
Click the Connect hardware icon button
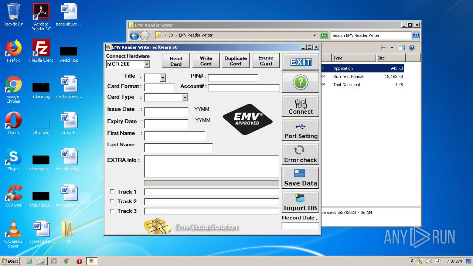click(300, 106)
